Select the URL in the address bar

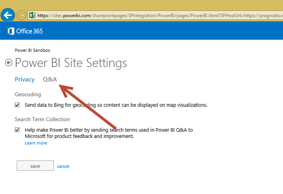point(159,15)
